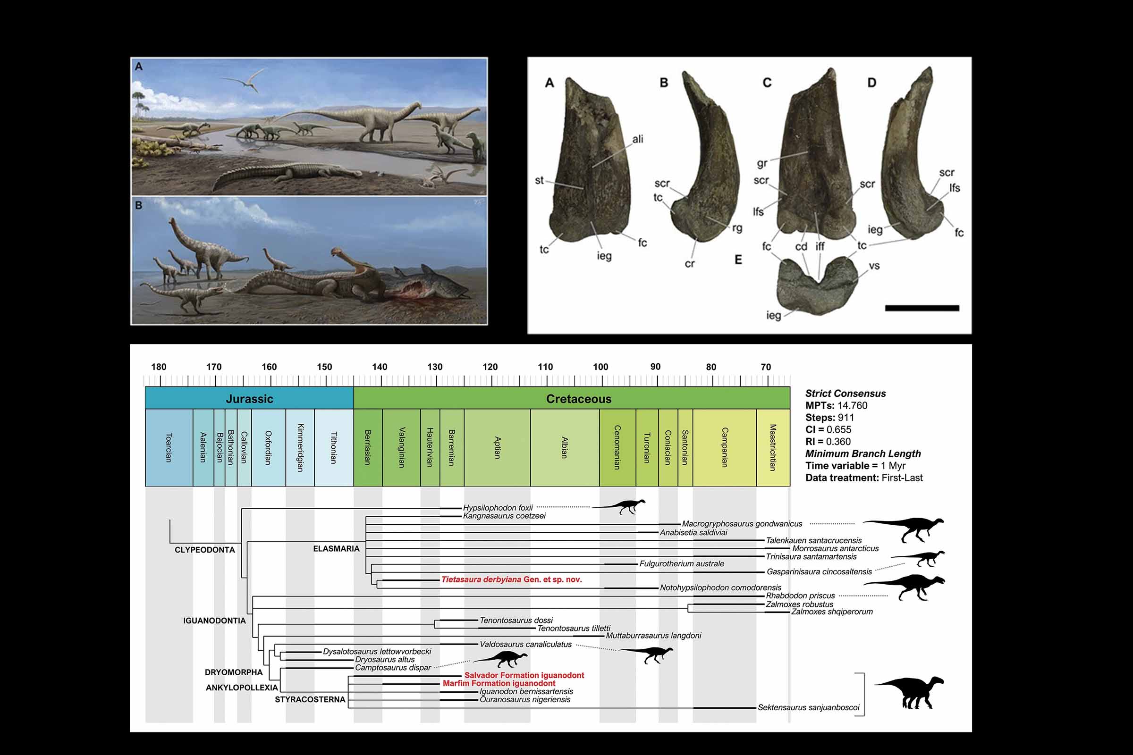Screen dimensions: 1133x755
Task: Click the Tithonian stage column
Action: pos(333,447)
